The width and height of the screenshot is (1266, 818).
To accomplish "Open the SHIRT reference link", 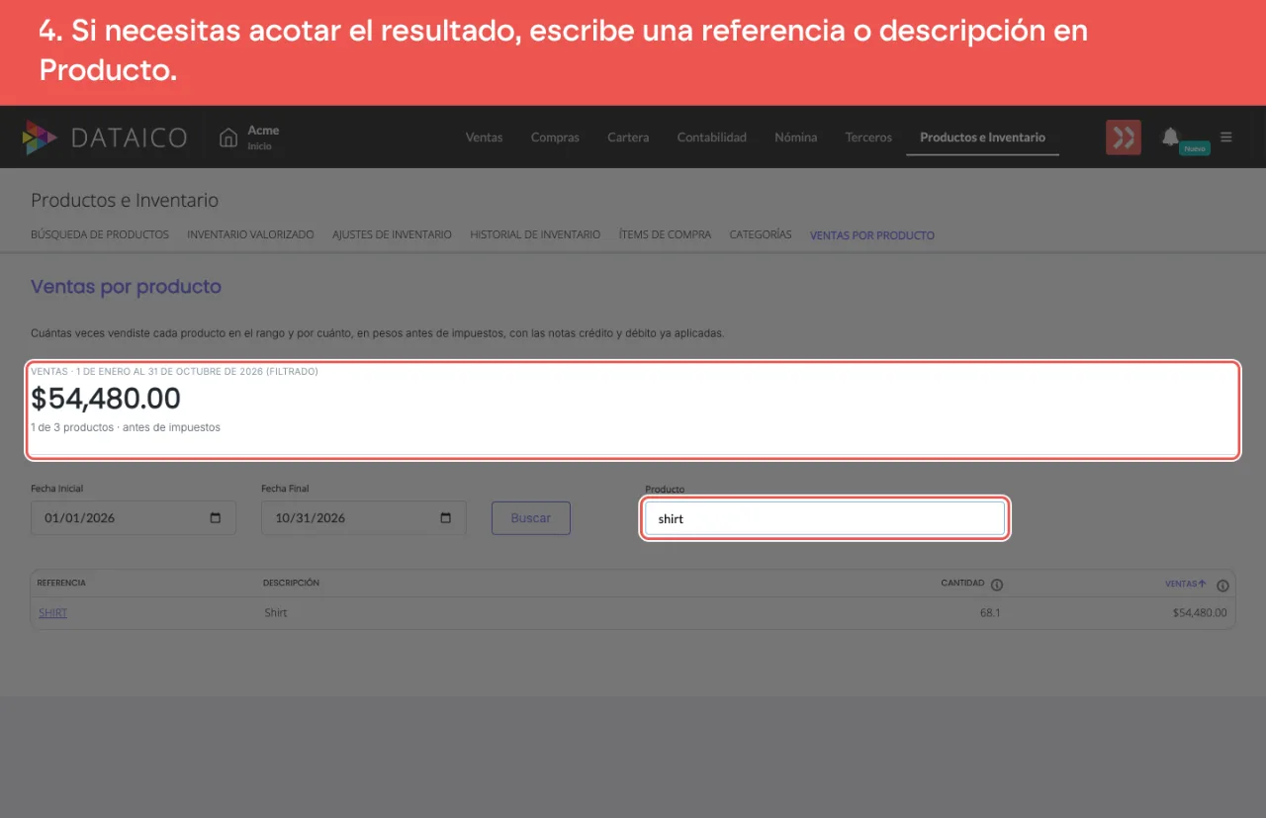I will click(x=52, y=613).
